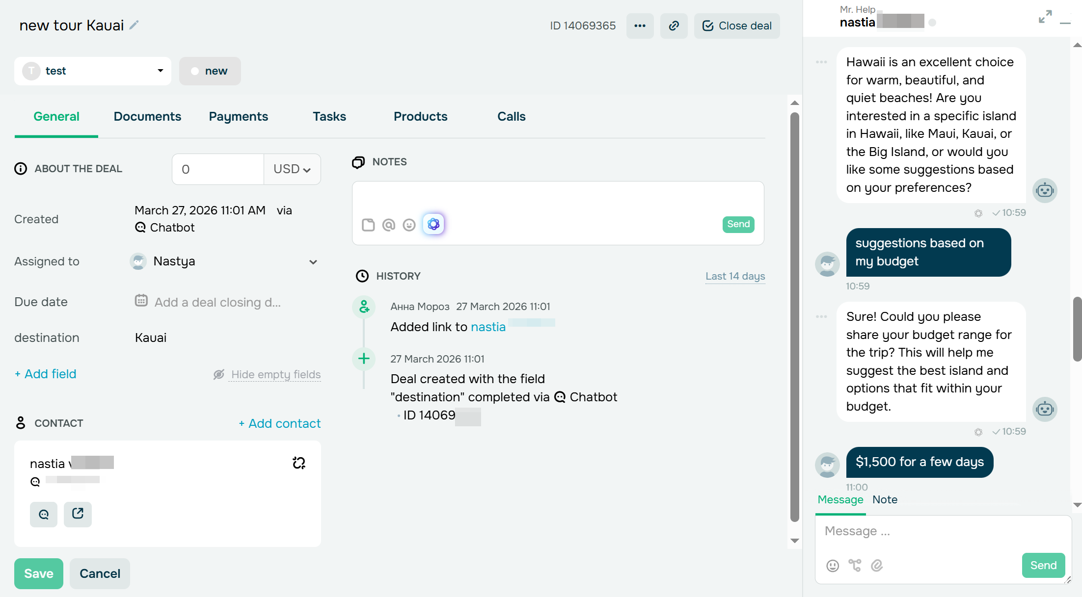Expand the Assigned to Nastya selector
Viewport: 1082px width, 597px height.
coord(313,262)
